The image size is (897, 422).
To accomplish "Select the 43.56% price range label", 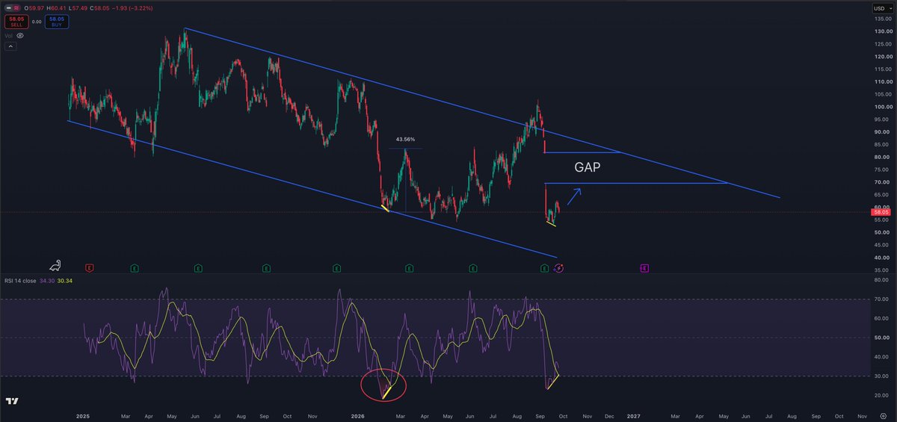I will click(405, 140).
